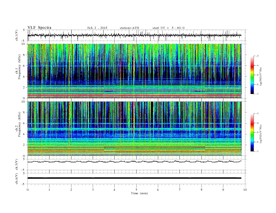Click the ch.1 frequency tick label "4"
The width and height of the screenshot is (276, 213).
pos(24,77)
